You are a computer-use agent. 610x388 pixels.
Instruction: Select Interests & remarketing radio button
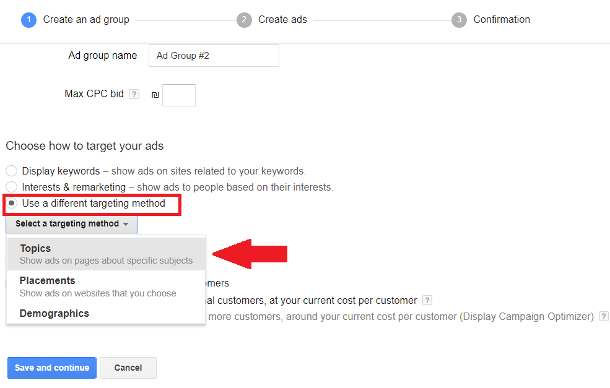coord(12,187)
